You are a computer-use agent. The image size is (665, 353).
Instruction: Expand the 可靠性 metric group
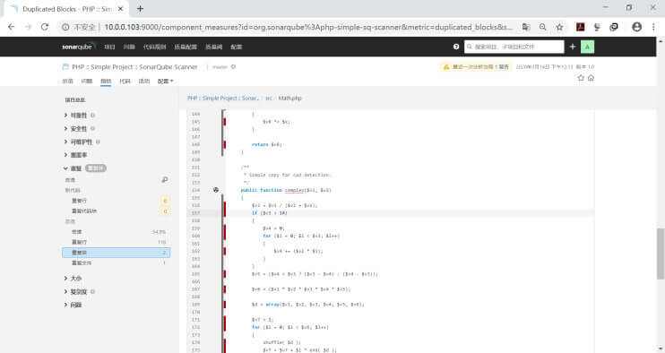75,116
